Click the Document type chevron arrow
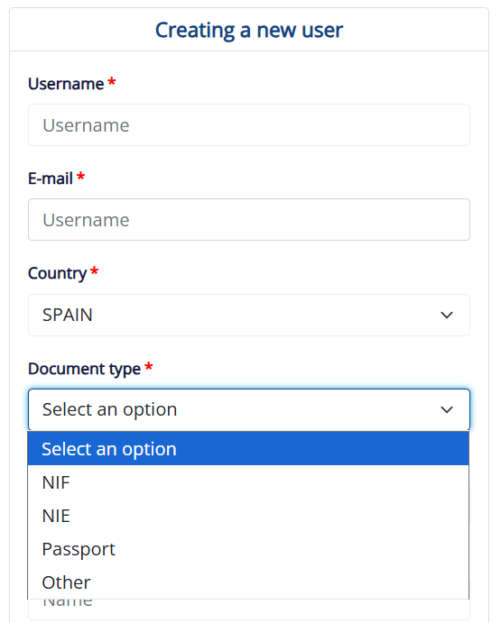 447,409
